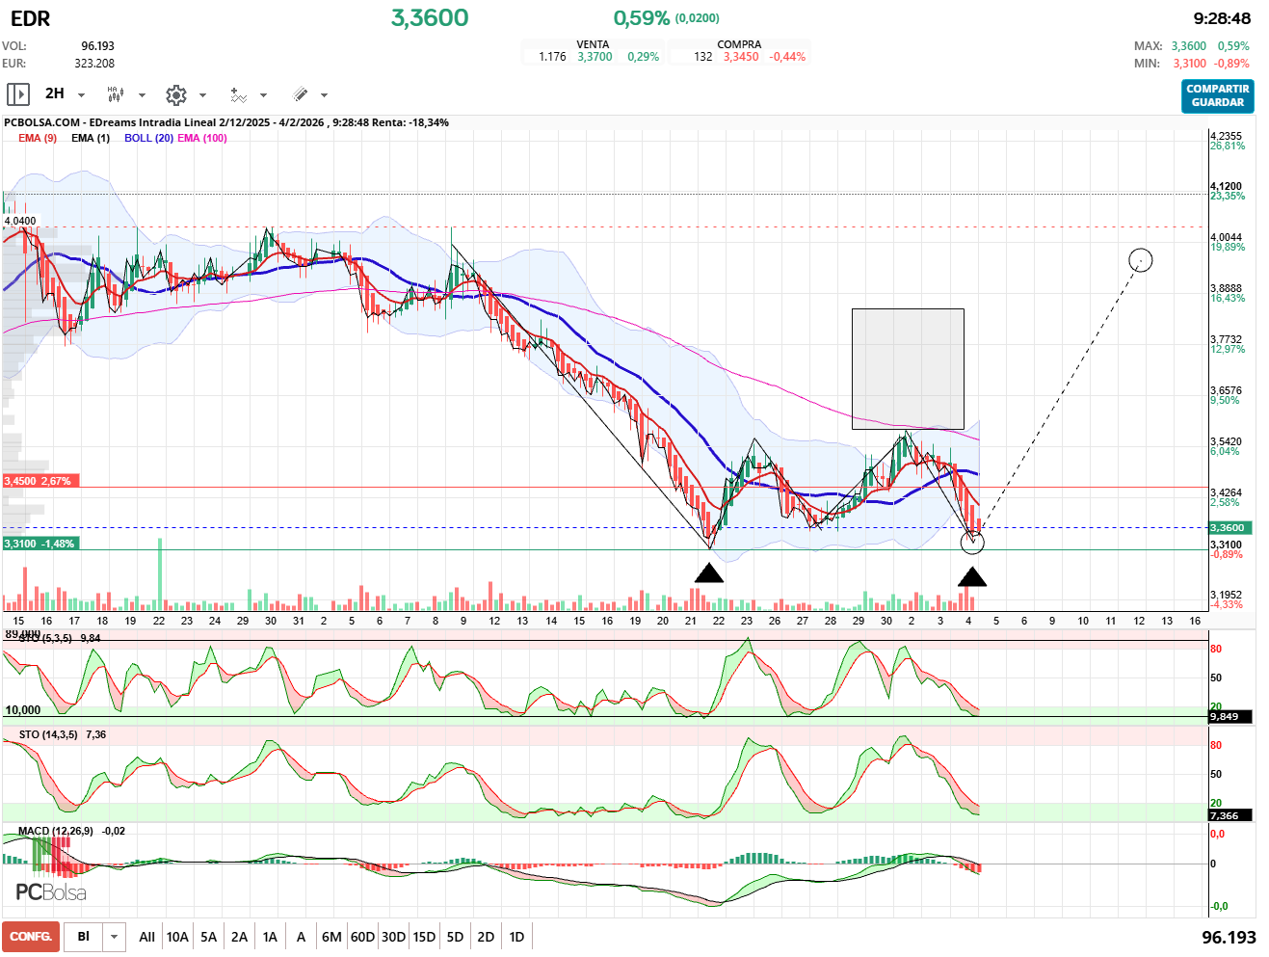1269x957 pixels.
Task: Toggle the EMA (9) indicator label
Action: tap(38, 138)
